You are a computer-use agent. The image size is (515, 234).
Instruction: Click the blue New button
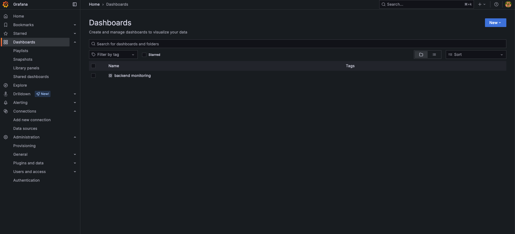[495, 23]
